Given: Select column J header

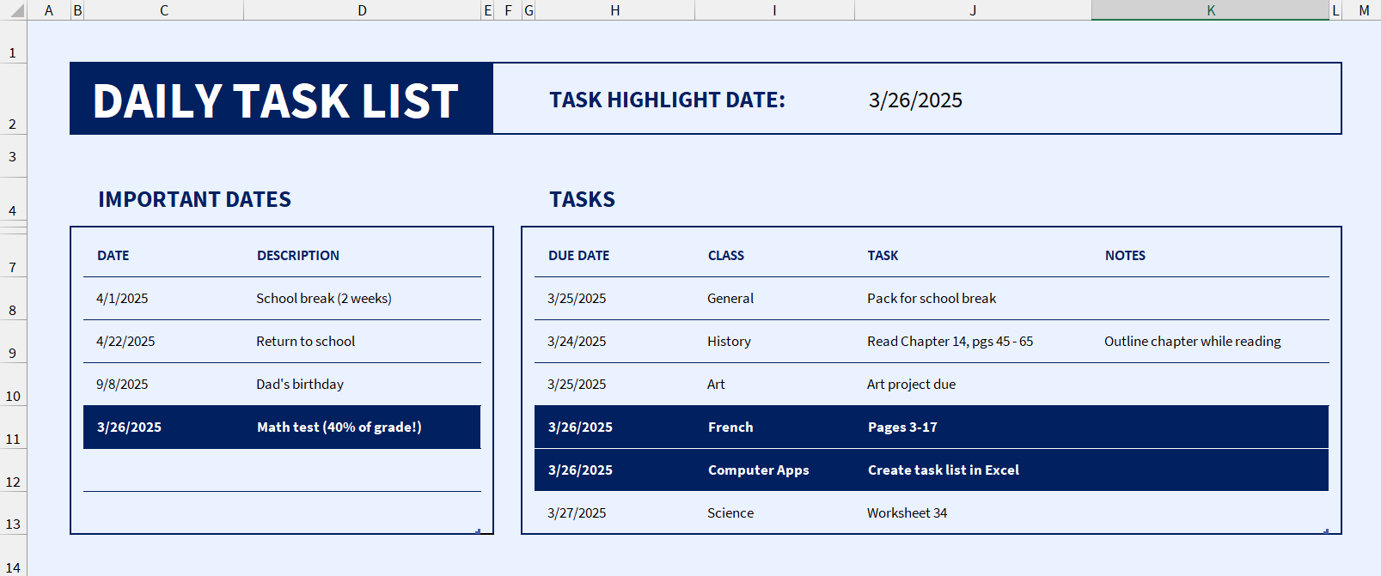Looking at the screenshot, I should tap(973, 10).
